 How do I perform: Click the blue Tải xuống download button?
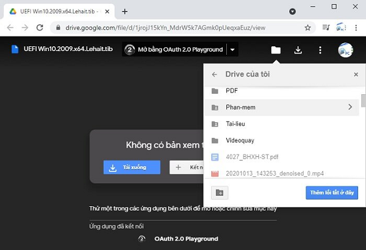(x=132, y=167)
